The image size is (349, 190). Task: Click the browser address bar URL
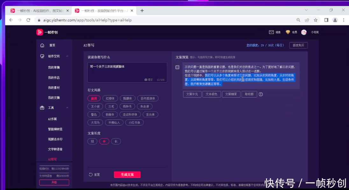88,20
